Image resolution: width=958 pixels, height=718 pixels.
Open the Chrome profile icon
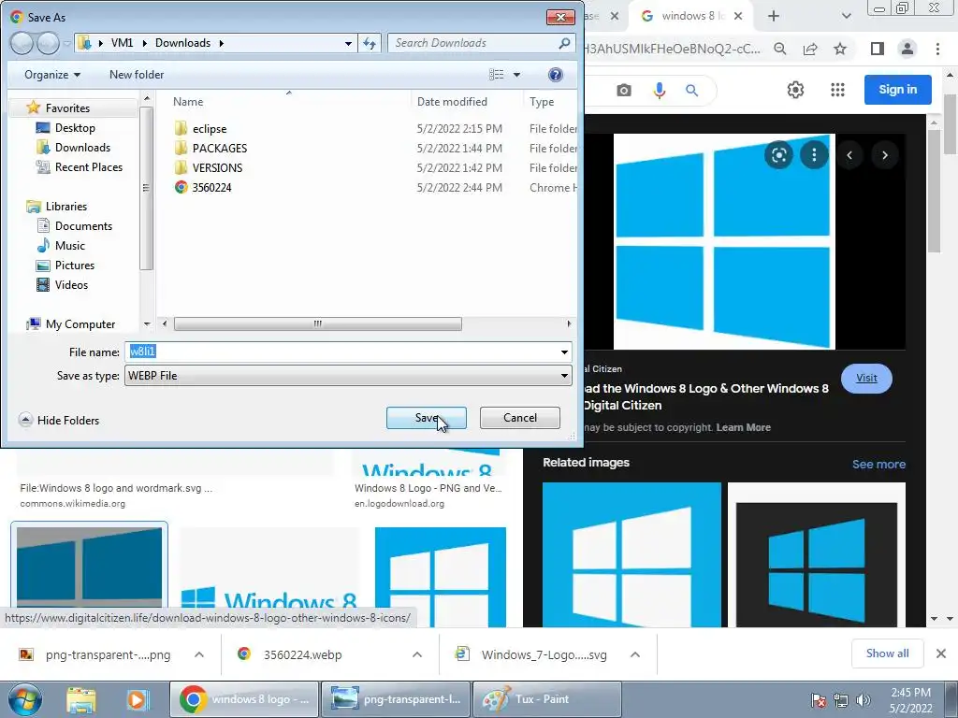(907, 49)
